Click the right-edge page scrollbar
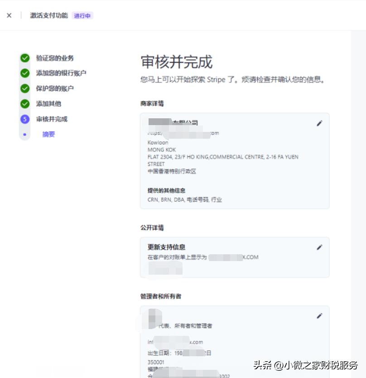Image resolution: width=366 pixels, height=378 pixels. point(364,181)
